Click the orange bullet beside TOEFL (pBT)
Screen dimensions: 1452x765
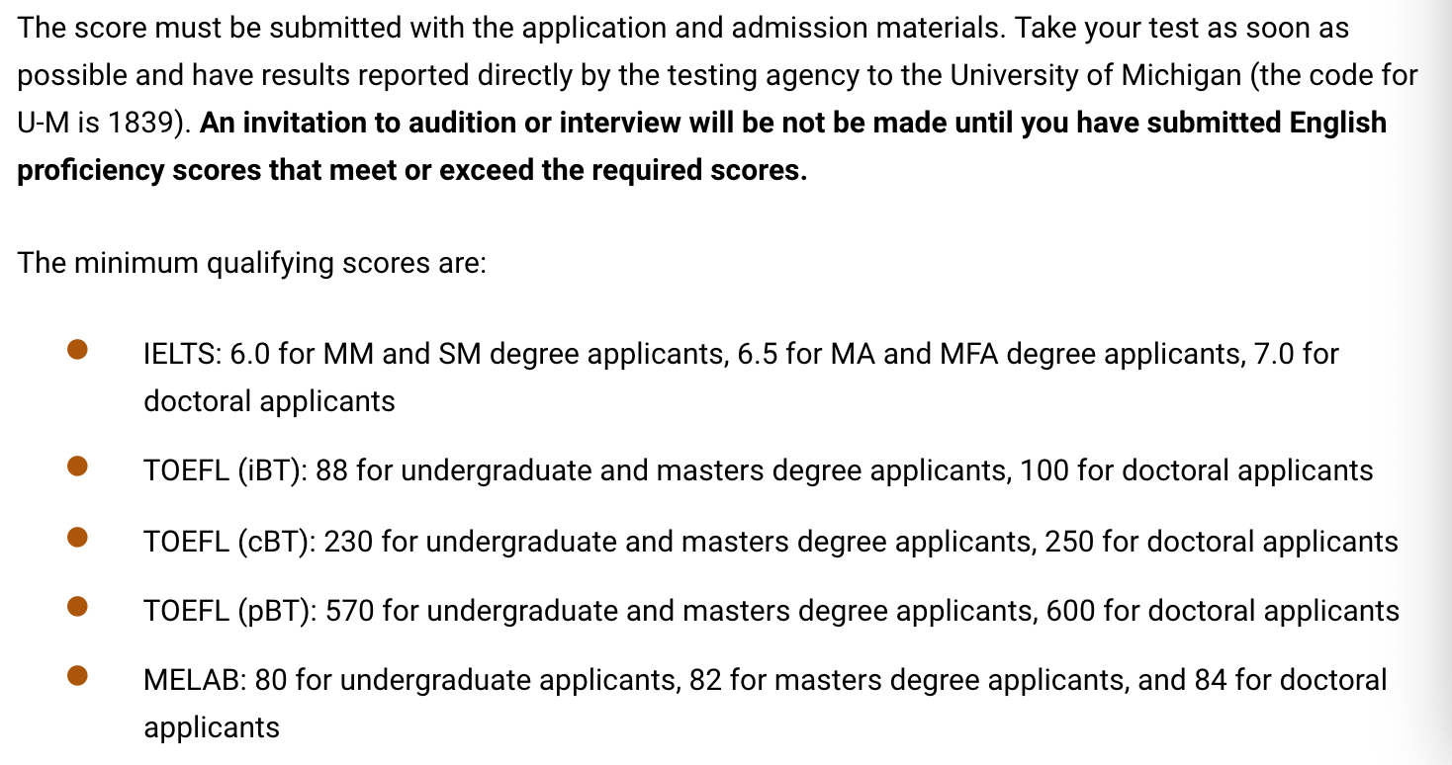click(x=77, y=606)
